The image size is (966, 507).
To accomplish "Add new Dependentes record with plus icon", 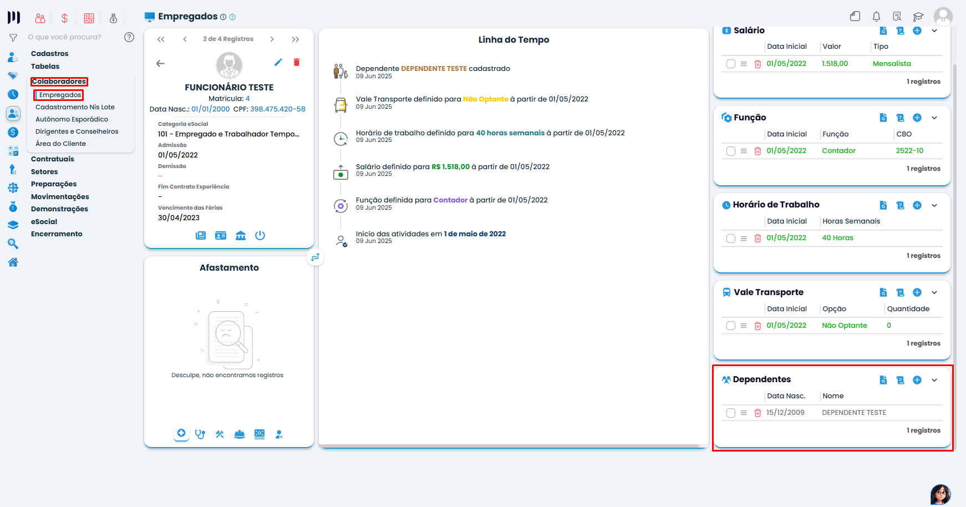I will point(917,380).
